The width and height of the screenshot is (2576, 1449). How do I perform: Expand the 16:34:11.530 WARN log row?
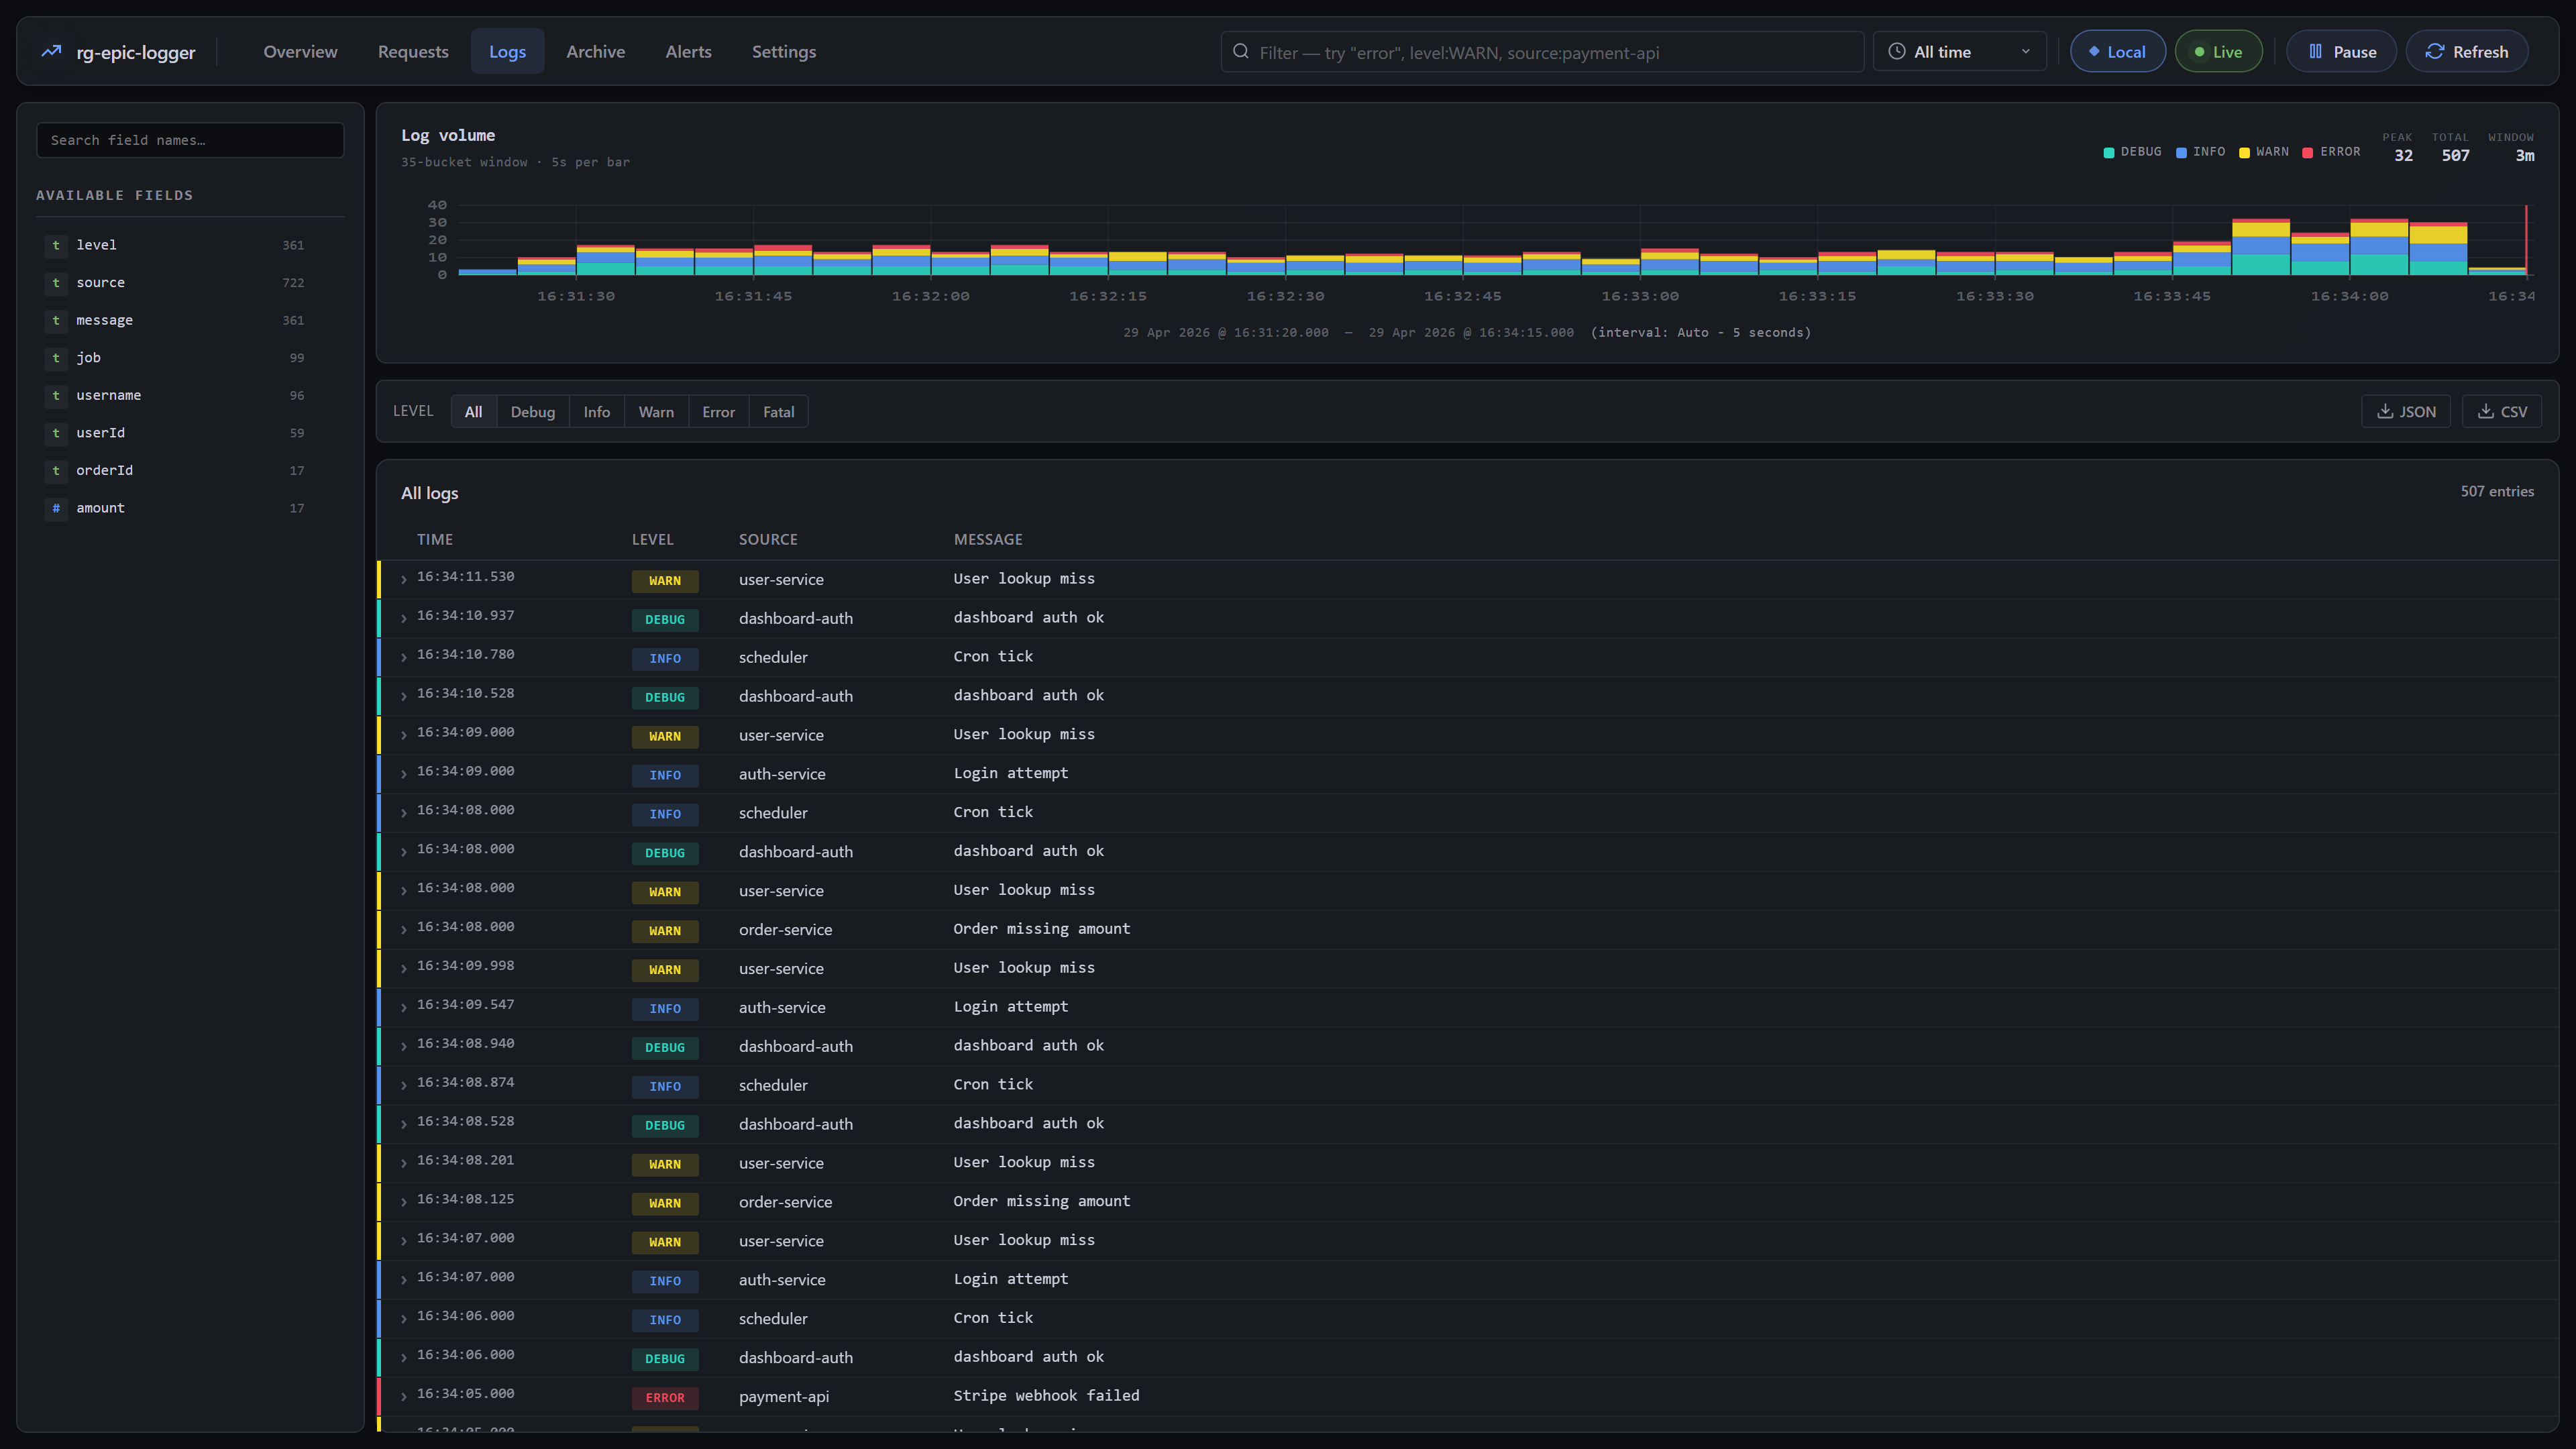[x=1467, y=579]
